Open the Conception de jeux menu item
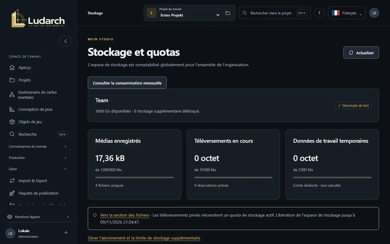390x244 pixels. tap(38, 109)
